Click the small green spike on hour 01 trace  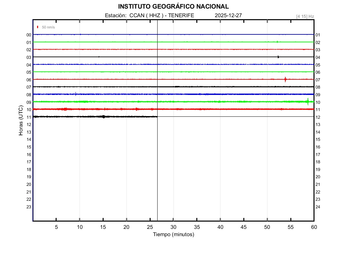click(277, 42)
